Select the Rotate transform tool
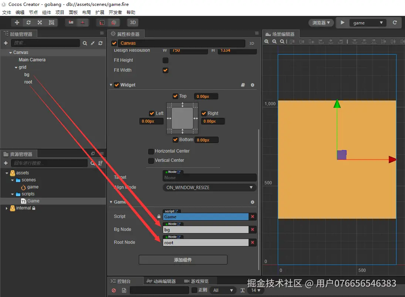The image size is (405, 297). click(x=28, y=23)
